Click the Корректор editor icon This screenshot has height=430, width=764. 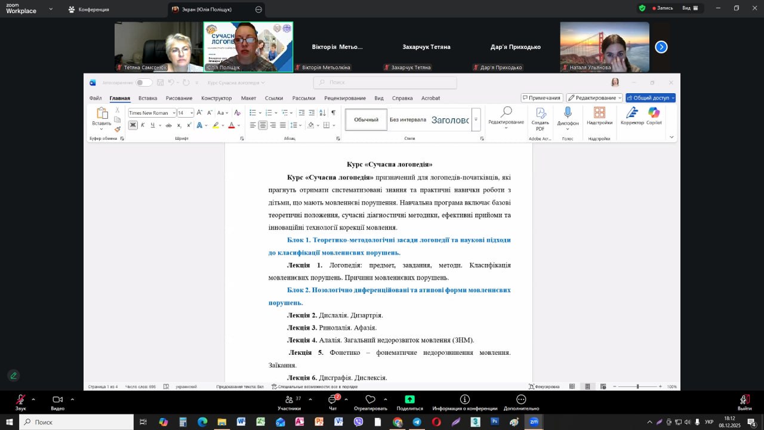click(x=632, y=113)
